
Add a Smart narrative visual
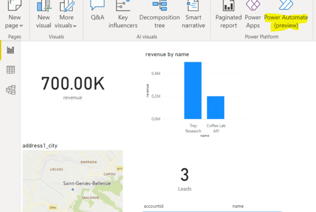coord(193,14)
